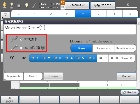Click the scrollbar down arrow at right
The height and width of the screenshot is (104, 140).
(138, 87)
